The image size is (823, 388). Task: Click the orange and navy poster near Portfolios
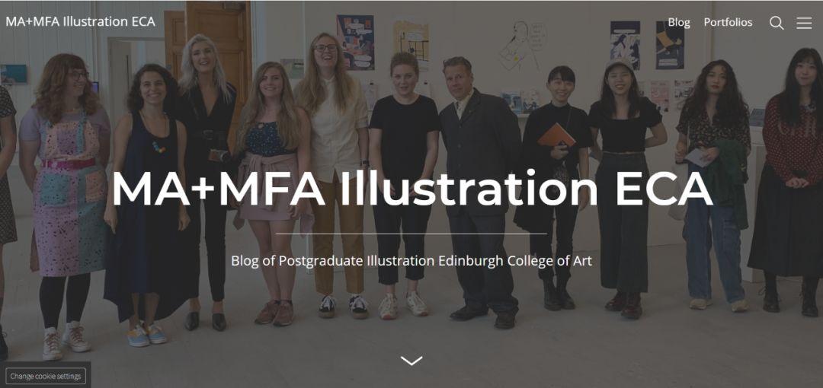[669, 45]
